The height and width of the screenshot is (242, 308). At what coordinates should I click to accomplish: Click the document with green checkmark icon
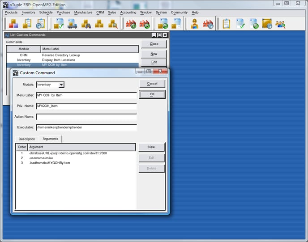240,24
